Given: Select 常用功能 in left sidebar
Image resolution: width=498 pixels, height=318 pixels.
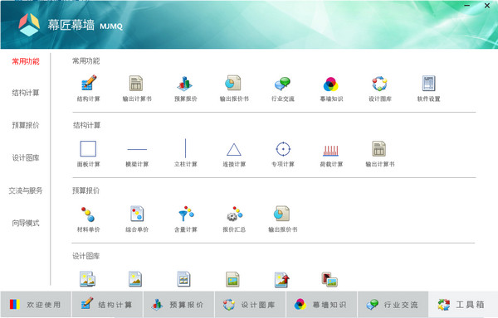Looking at the screenshot, I should pyautogui.click(x=26, y=61).
